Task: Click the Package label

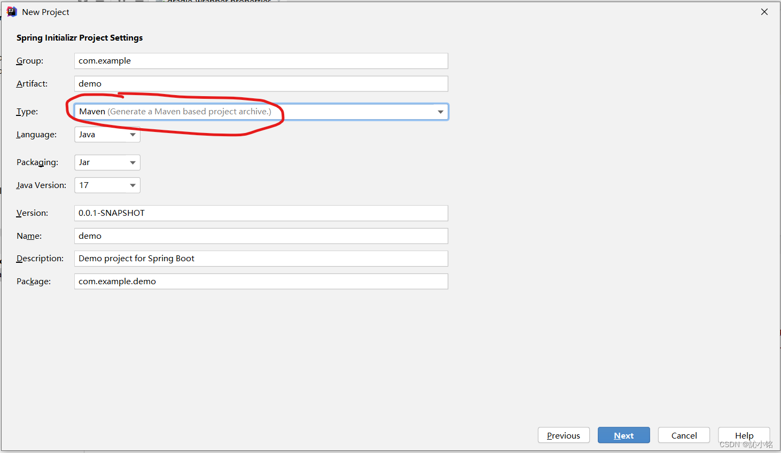Action: 34,282
